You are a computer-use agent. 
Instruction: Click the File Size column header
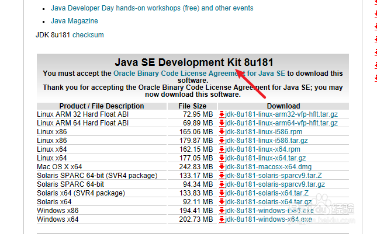pyautogui.click(x=192, y=106)
